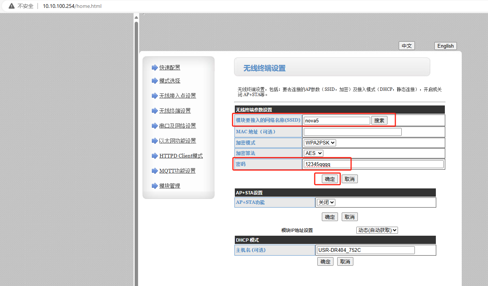
Task: Open HTTPD Client模式 settings
Action: pyautogui.click(x=181, y=156)
